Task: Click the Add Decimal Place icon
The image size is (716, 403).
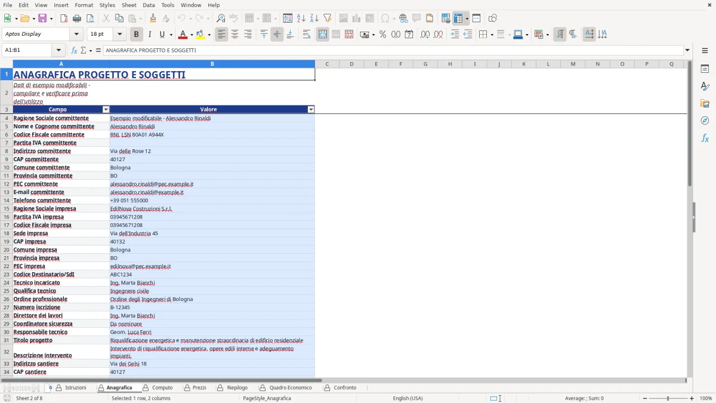Action: 425,35
